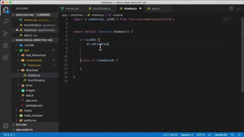Click the Ln 7, Col 22 status item

point(170,135)
